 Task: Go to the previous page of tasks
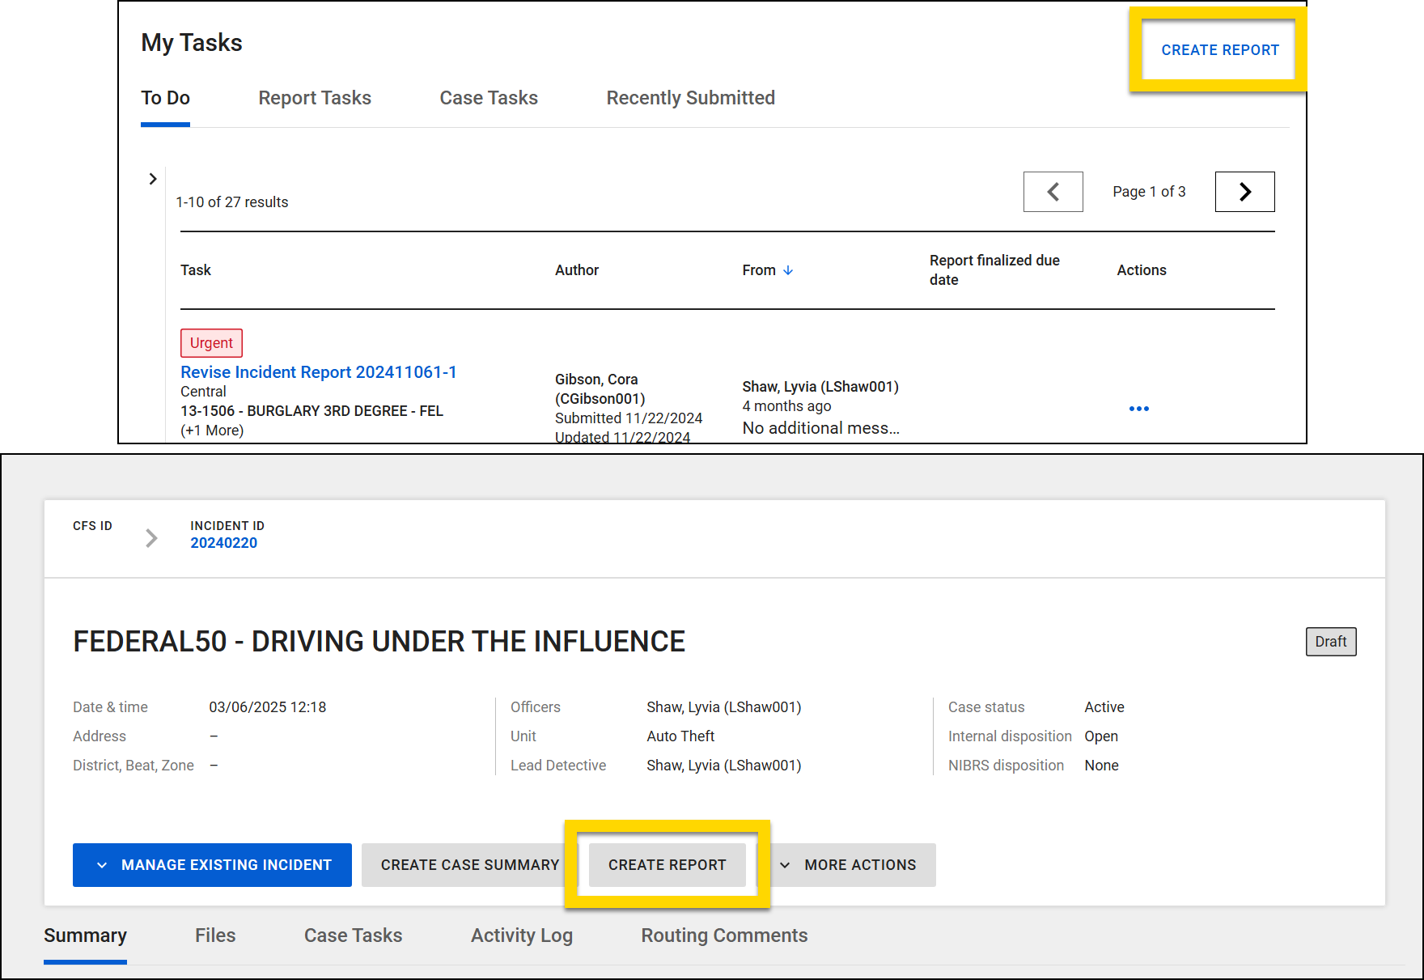pyautogui.click(x=1053, y=192)
